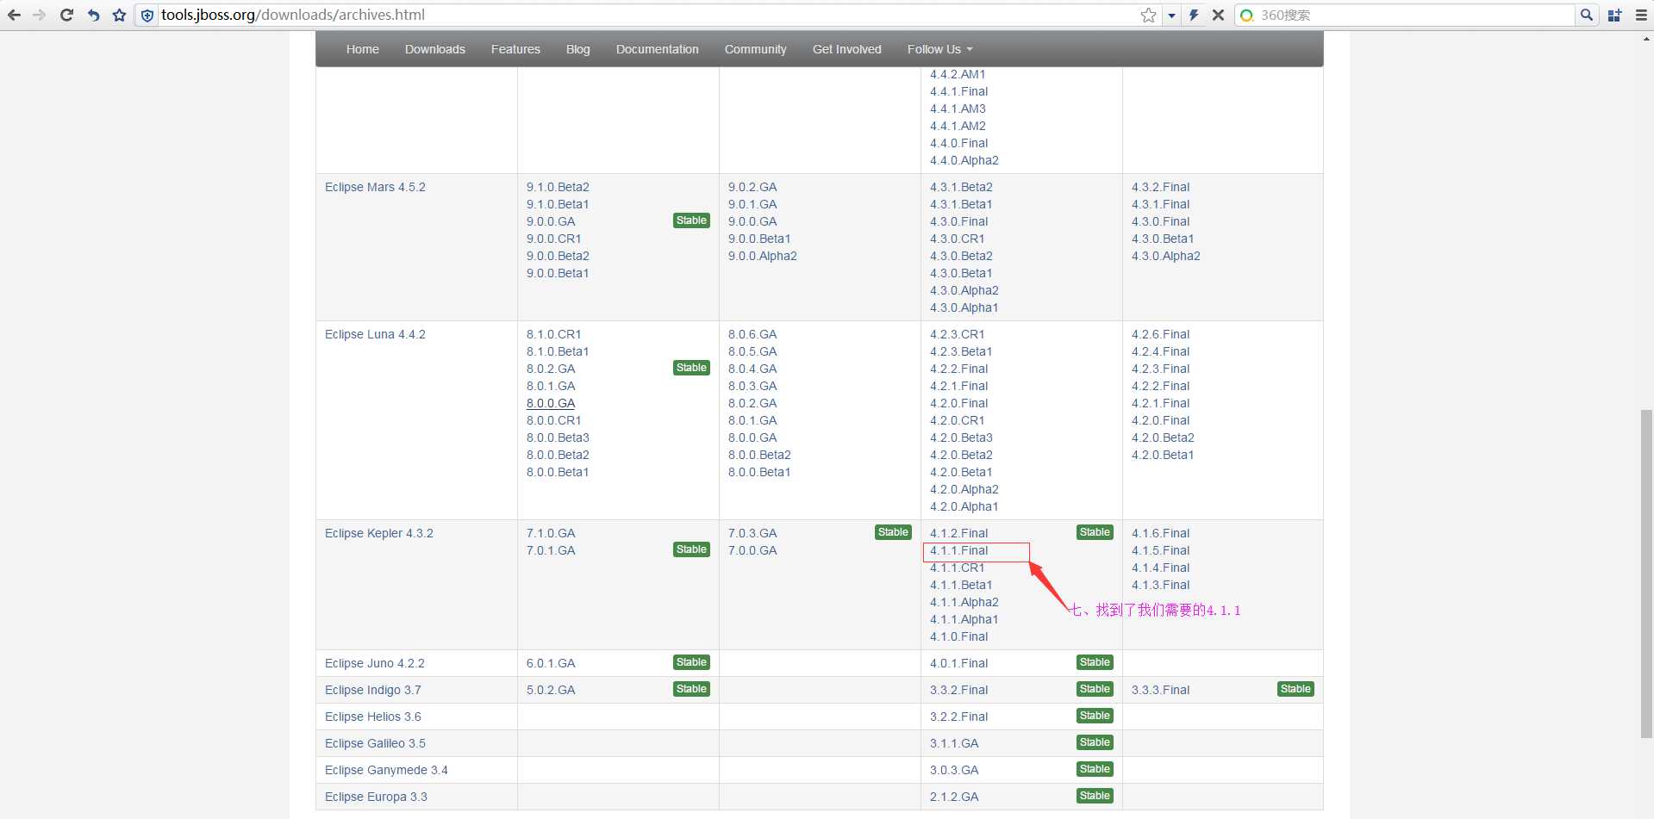Click the 4.1.6.Final link
This screenshot has width=1654, height=819.
1160,533
